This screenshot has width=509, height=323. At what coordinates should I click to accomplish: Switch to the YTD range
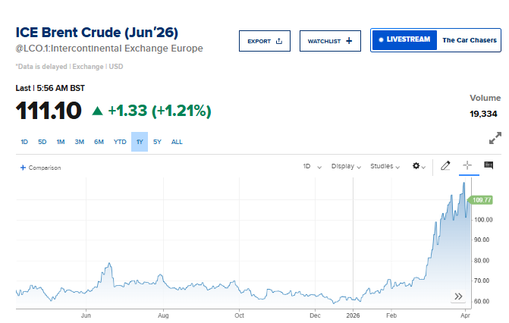[120, 142]
